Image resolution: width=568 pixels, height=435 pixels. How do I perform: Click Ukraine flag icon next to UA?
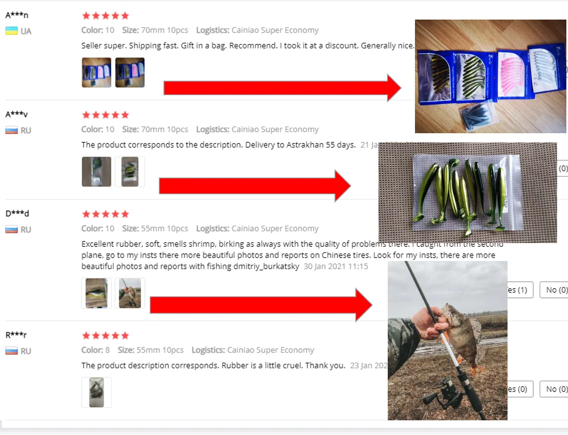(11, 31)
